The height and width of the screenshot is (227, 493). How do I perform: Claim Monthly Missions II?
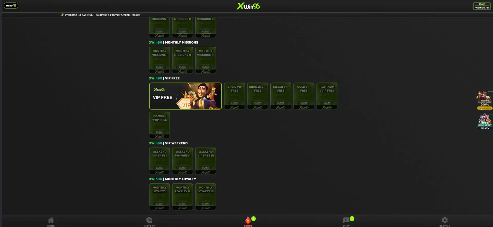pos(183,67)
